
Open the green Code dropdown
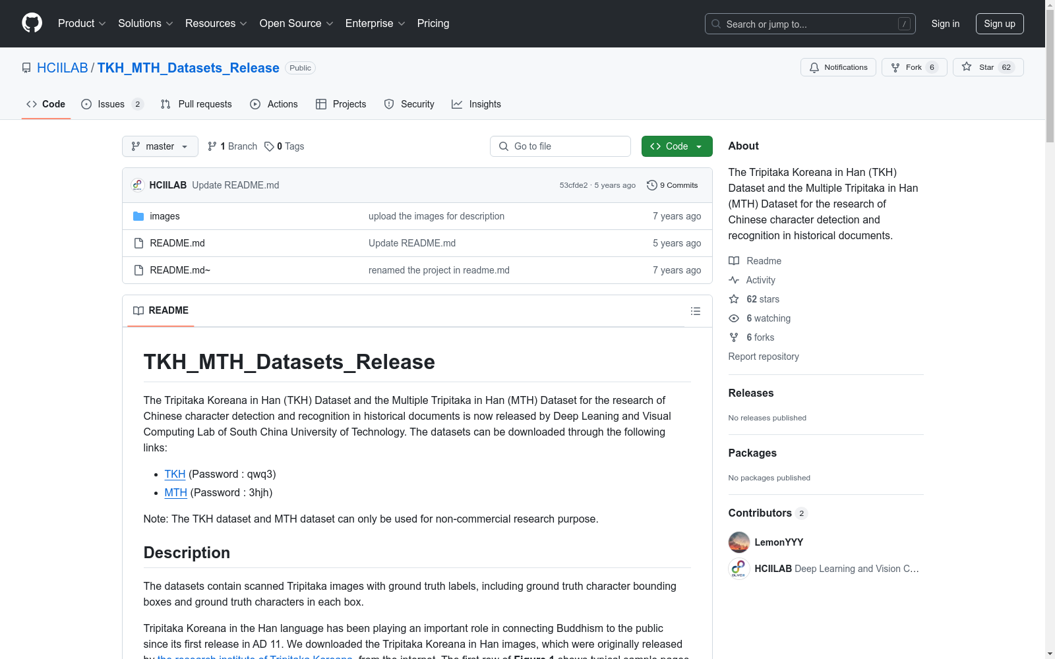[677, 146]
